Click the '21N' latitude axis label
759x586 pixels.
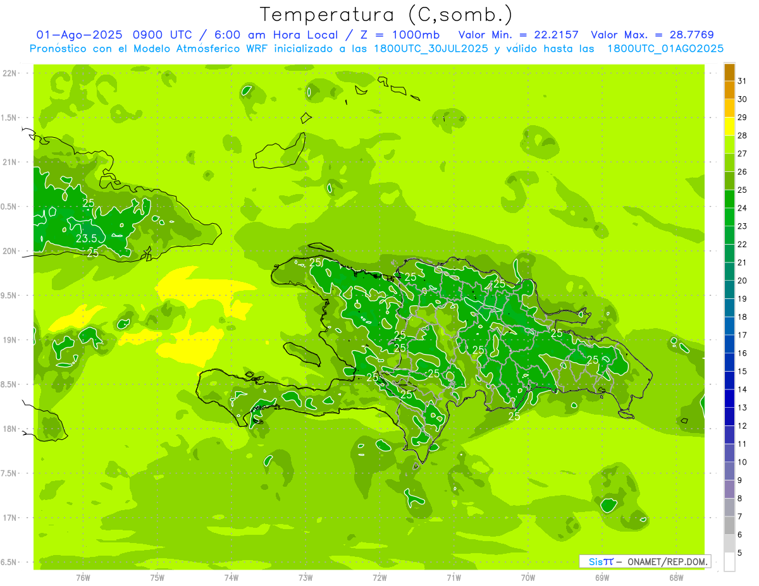pos(10,162)
